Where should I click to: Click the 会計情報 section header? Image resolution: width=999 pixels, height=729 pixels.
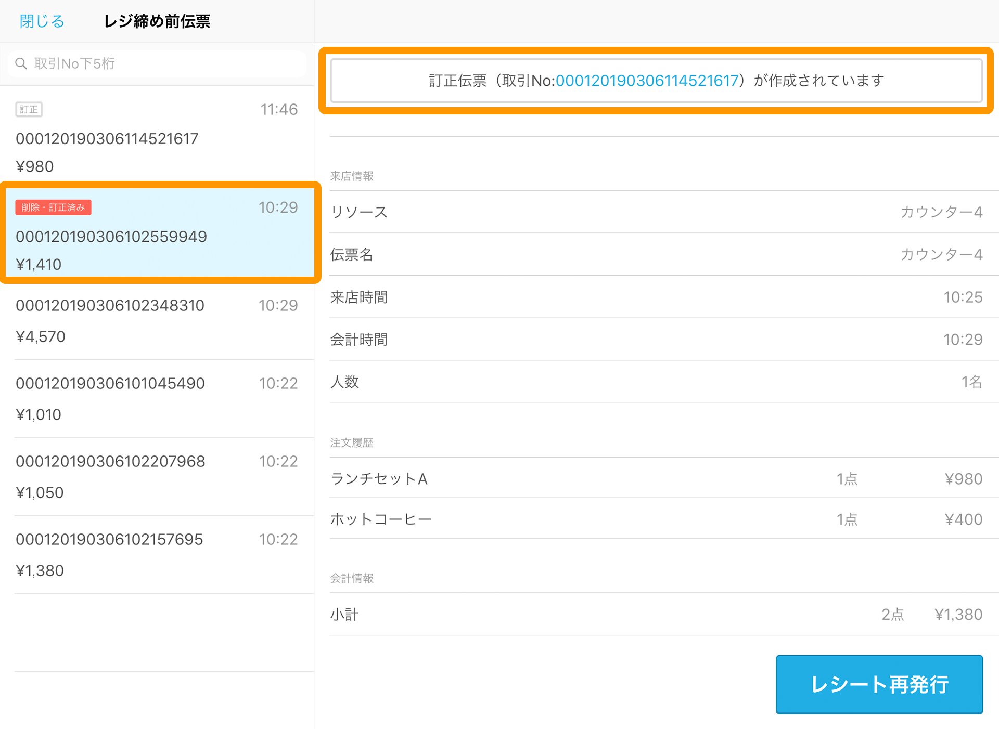pyautogui.click(x=352, y=578)
